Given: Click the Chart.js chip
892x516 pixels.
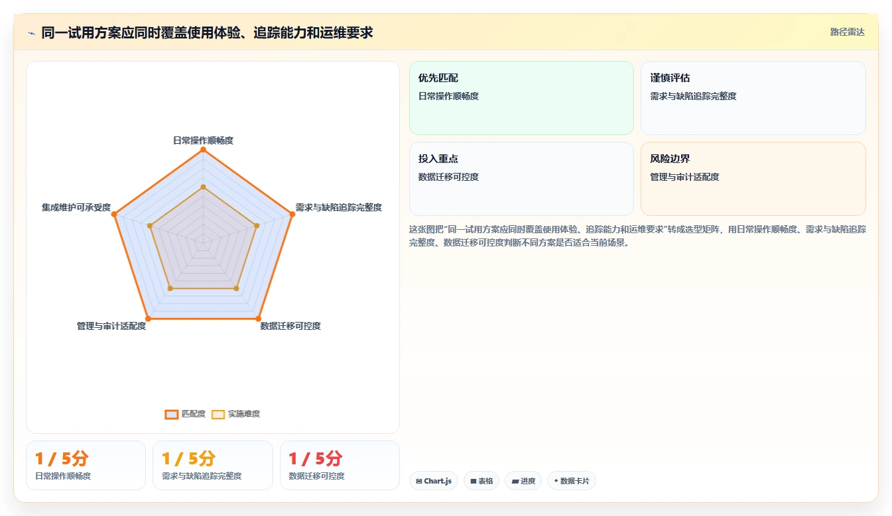Looking at the screenshot, I should (x=434, y=481).
